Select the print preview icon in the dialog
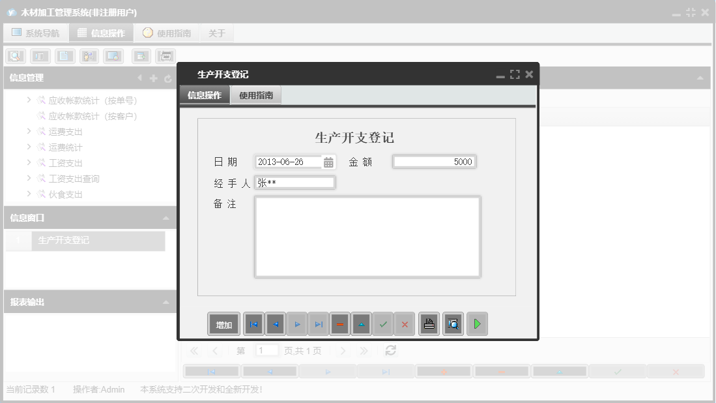Image resolution: width=716 pixels, height=403 pixels. (x=453, y=323)
